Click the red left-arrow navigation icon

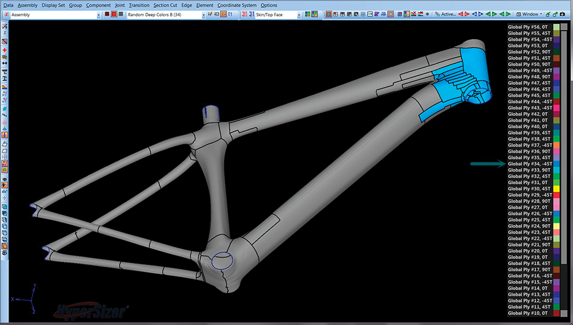pyautogui.click(x=461, y=14)
